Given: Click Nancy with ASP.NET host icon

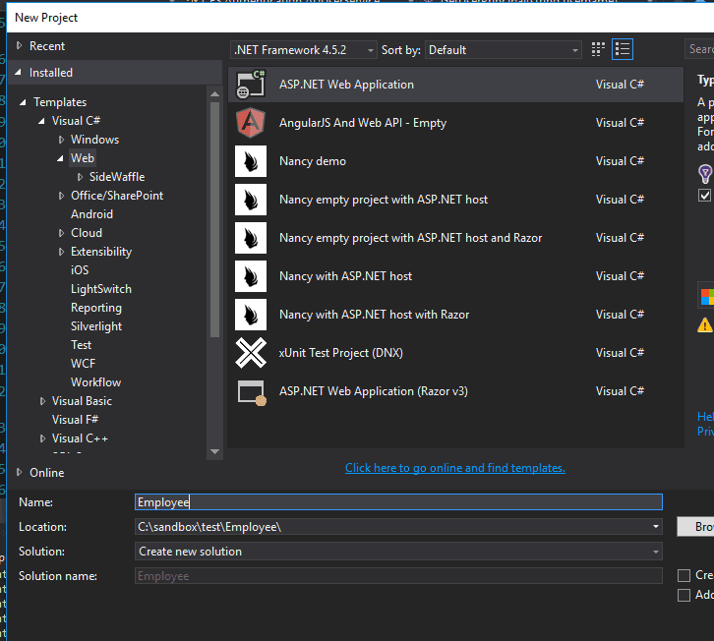Looking at the screenshot, I should (251, 276).
